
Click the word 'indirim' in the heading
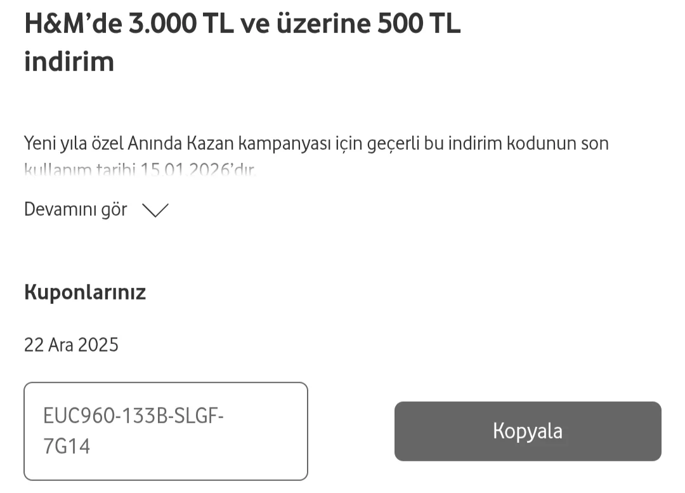(68, 62)
